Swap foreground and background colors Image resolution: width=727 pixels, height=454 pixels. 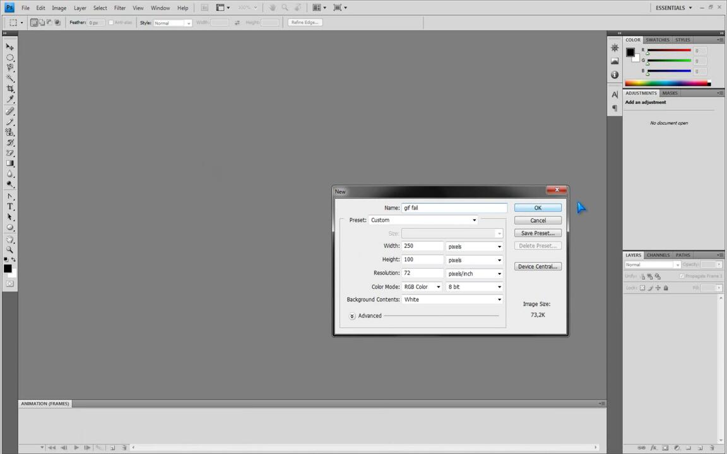[14, 260]
